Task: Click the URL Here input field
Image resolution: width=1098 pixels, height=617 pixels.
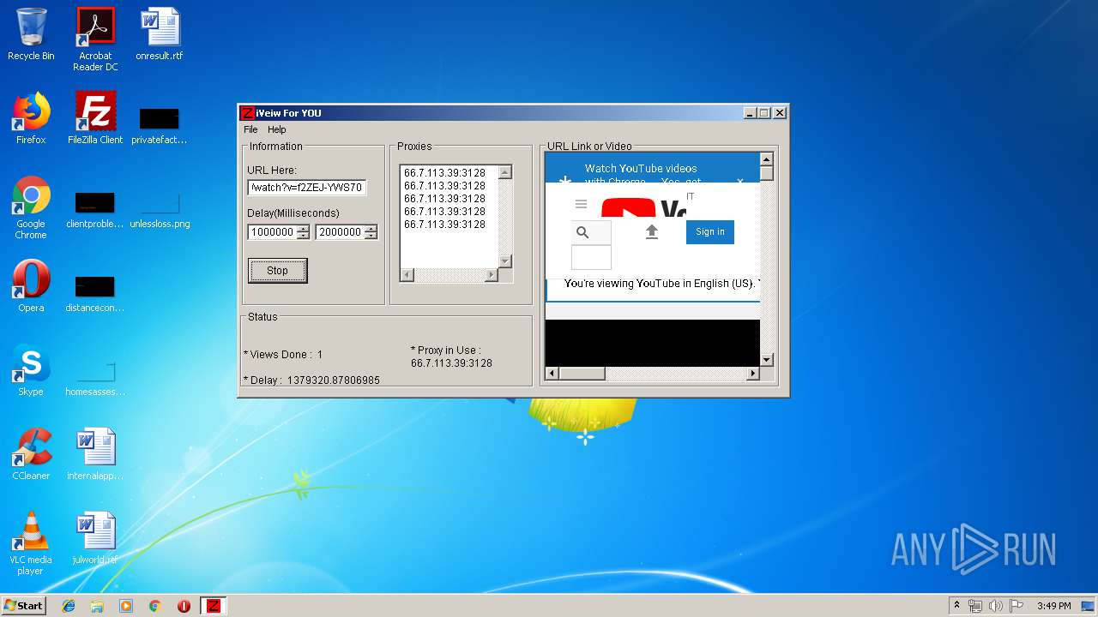Action: pos(307,188)
